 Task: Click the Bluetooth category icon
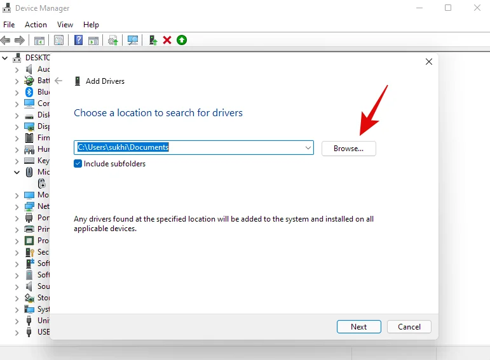[29, 92]
